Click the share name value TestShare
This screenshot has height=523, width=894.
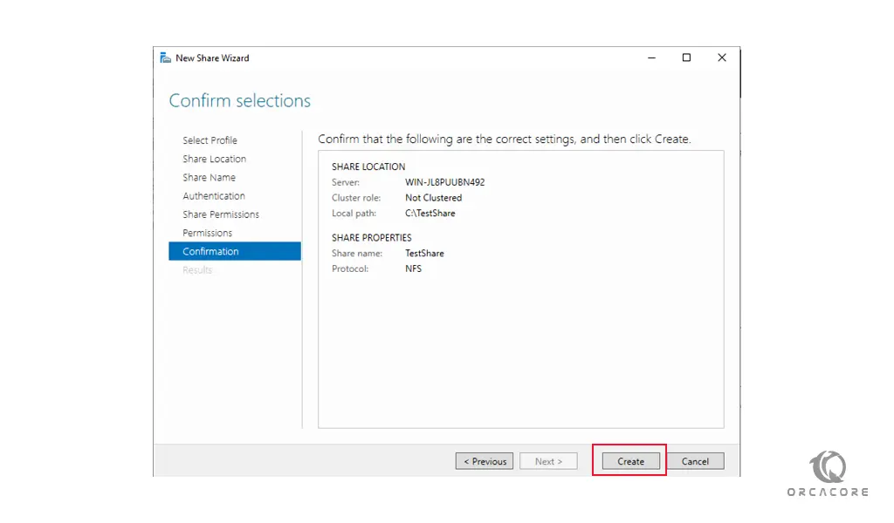coord(424,254)
